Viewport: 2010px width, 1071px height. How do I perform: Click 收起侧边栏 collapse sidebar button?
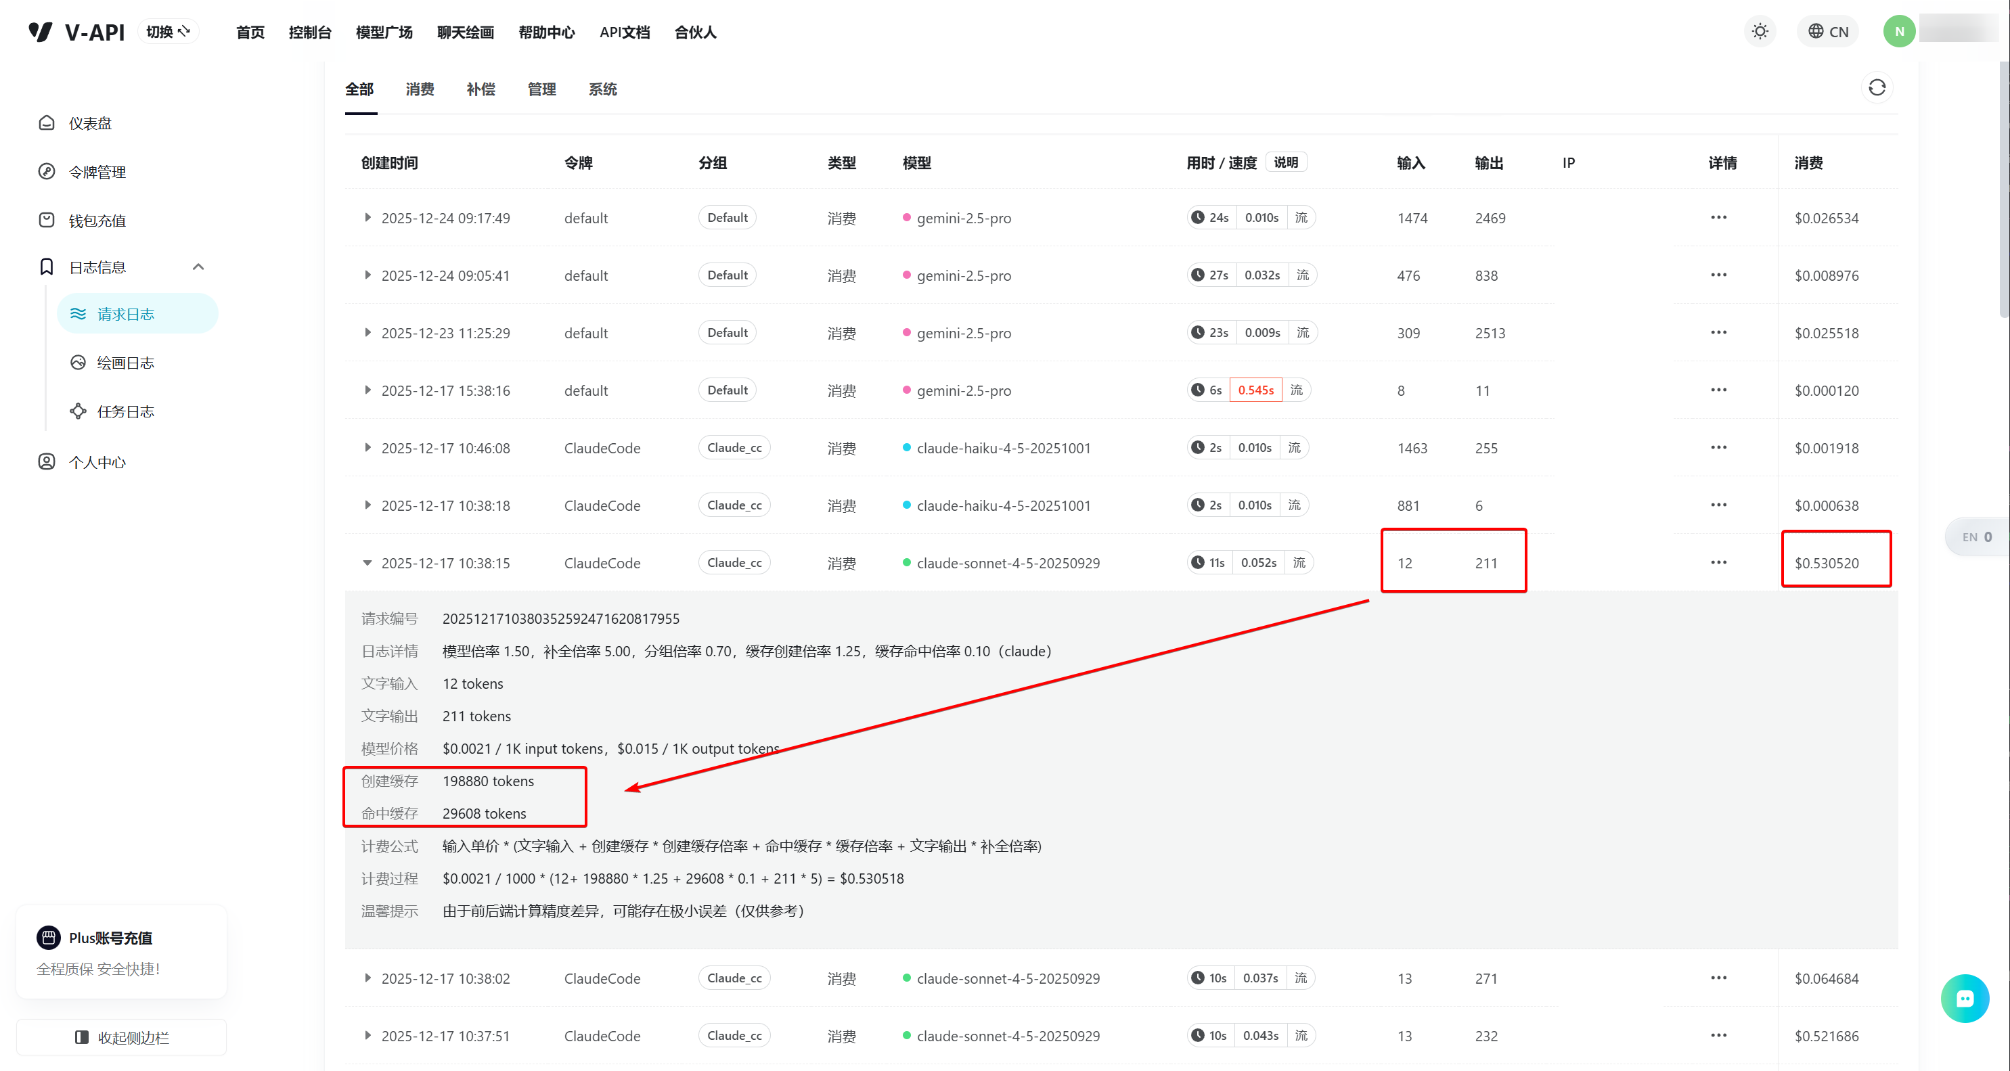(x=122, y=1036)
